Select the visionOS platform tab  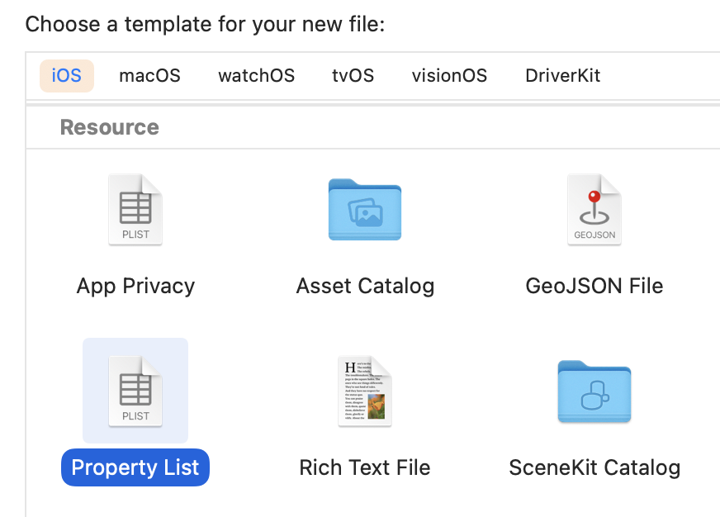[449, 76]
